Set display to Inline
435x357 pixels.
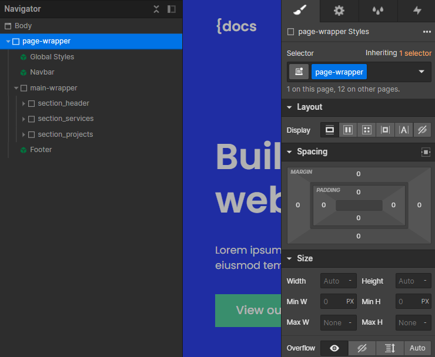click(x=404, y=130)
